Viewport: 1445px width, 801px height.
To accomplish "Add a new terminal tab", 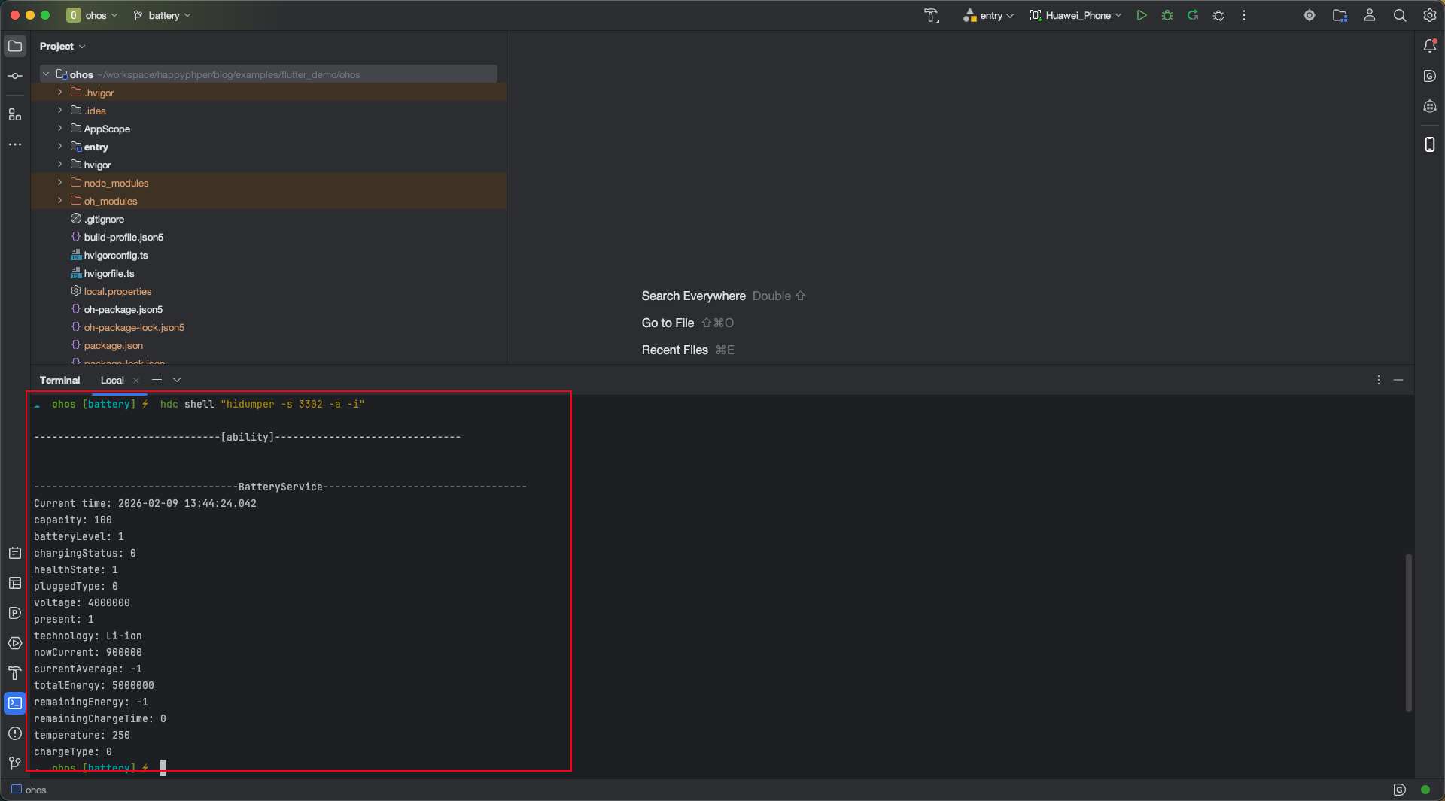I will [x=157, y=380].
